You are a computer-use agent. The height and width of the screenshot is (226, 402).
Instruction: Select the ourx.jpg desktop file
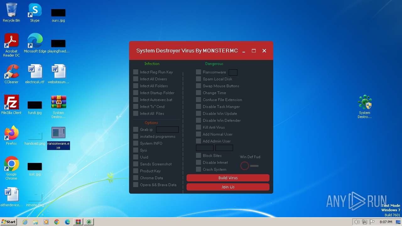click(x=58, y=15)
